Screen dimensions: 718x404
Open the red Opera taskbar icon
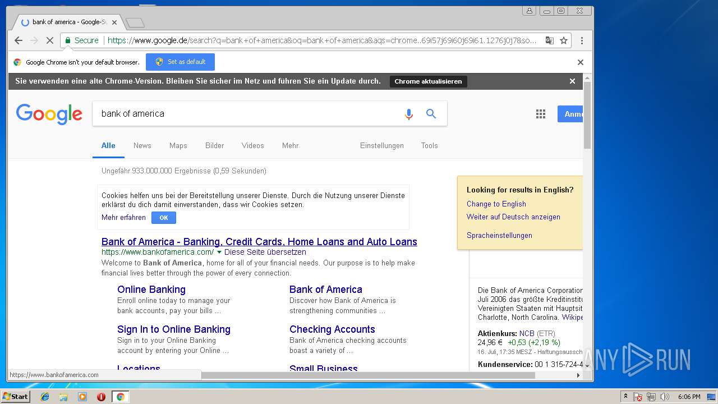point(101,397)
